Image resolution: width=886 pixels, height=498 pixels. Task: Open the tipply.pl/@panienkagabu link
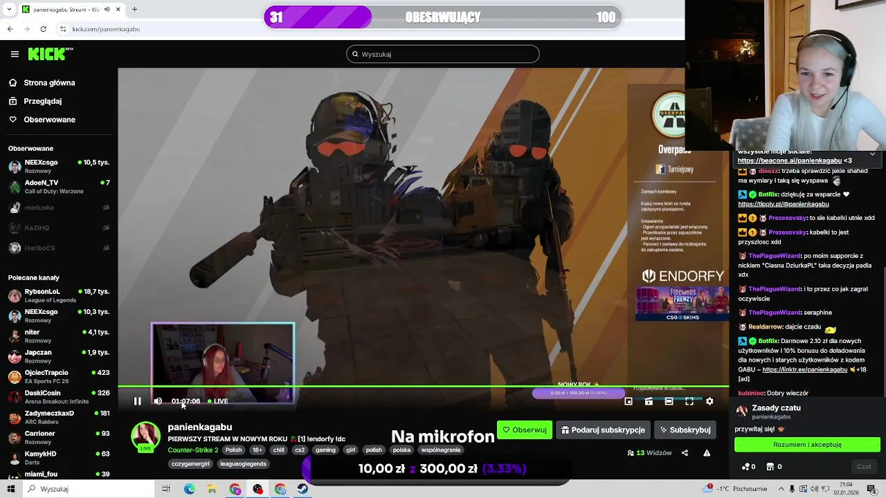[x=783, y=204]
